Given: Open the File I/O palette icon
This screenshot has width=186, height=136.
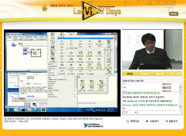Looking at the screenshot, I should click(x=53, y=47).
